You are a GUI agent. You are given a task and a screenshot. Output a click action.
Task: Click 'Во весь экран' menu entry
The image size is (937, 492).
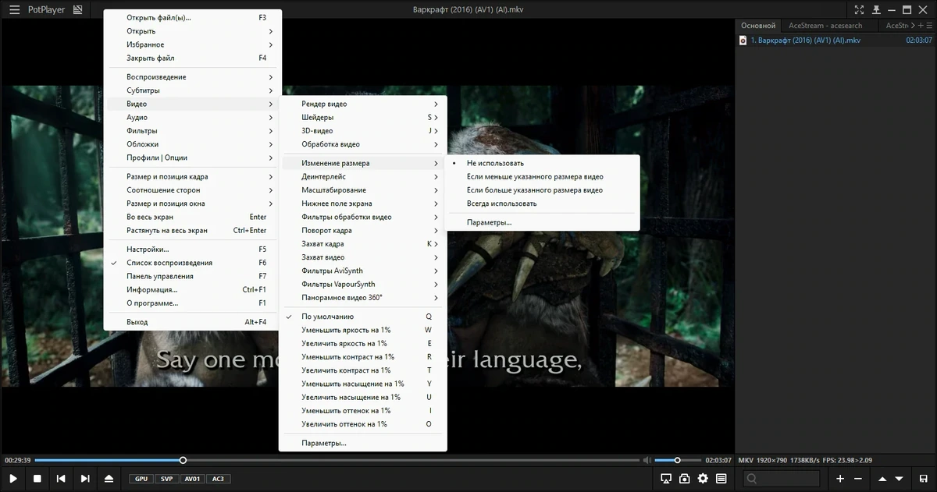click(x=193, y=217)
